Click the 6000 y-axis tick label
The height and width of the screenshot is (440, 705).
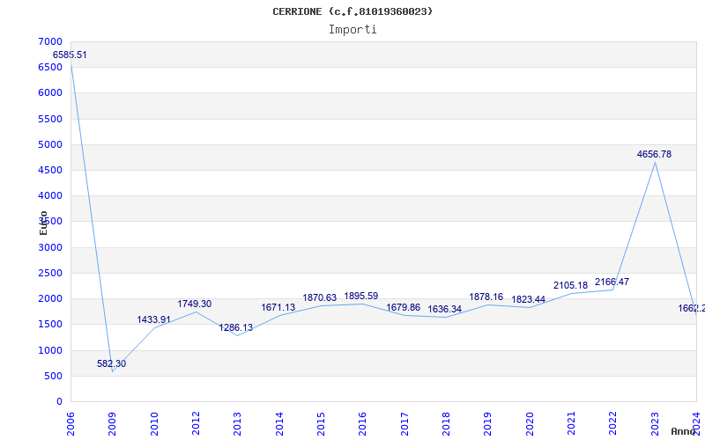[50, 92]
